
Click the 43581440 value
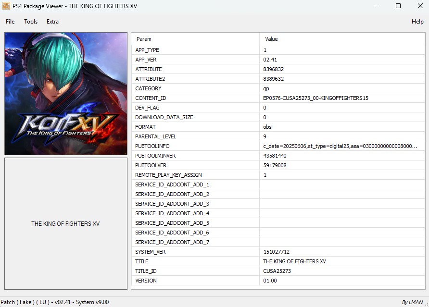pyautogui.click(x=275, y=156)
